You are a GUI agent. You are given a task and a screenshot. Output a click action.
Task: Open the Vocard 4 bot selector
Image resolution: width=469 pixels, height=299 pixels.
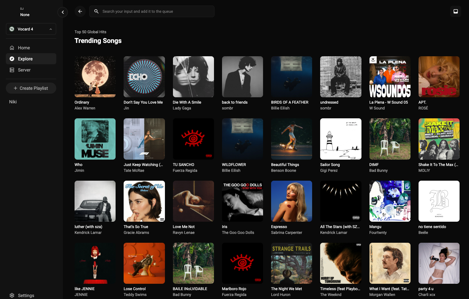tap(31, 29)
